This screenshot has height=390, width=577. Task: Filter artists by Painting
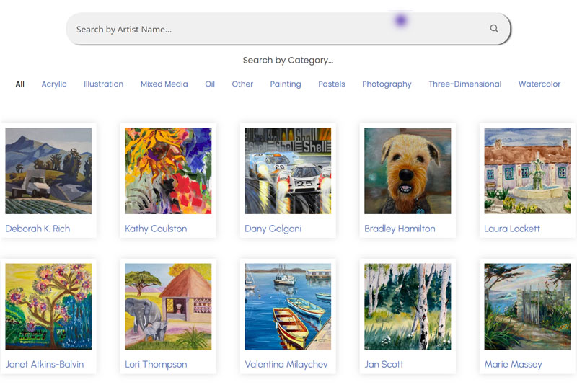point(286,84)
